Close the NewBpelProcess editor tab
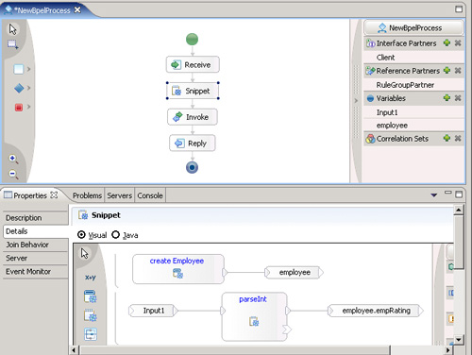The height and width of the screenshot is (355, 472). point(77,10)
